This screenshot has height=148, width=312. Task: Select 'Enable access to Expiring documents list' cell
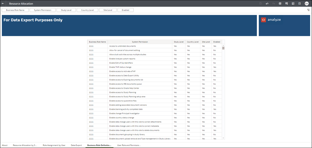tap(140, 80)
